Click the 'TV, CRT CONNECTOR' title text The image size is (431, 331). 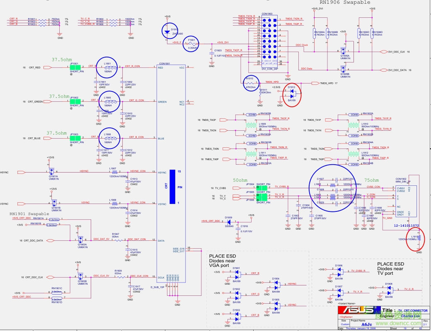(x=413, y=311)
